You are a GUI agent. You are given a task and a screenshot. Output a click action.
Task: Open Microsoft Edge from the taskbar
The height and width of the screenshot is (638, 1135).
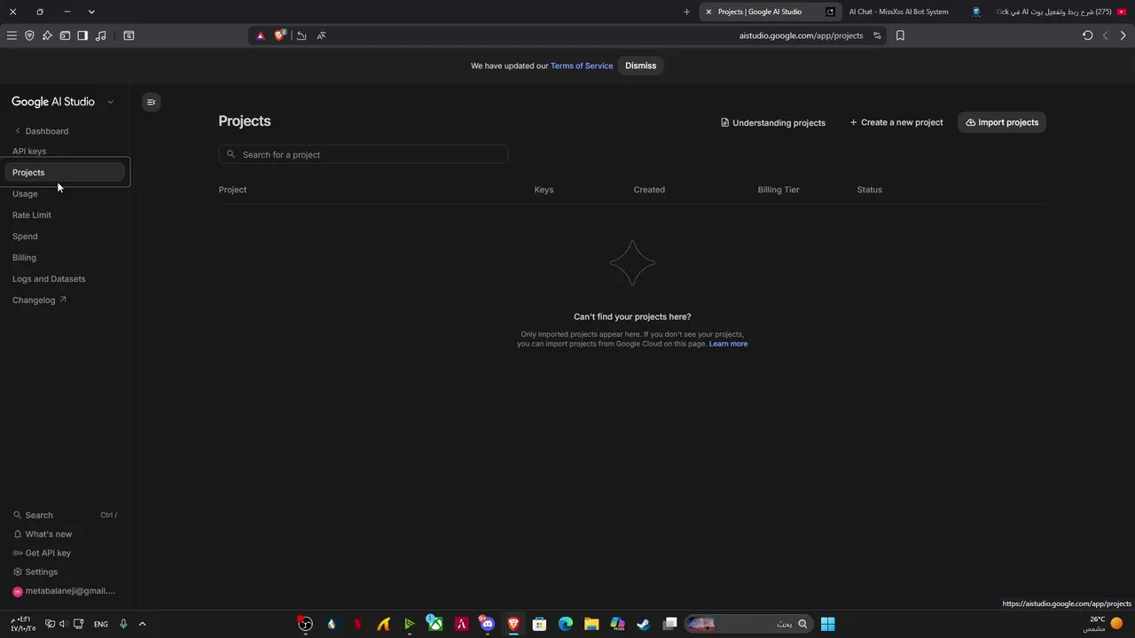(x=566, y=624)
